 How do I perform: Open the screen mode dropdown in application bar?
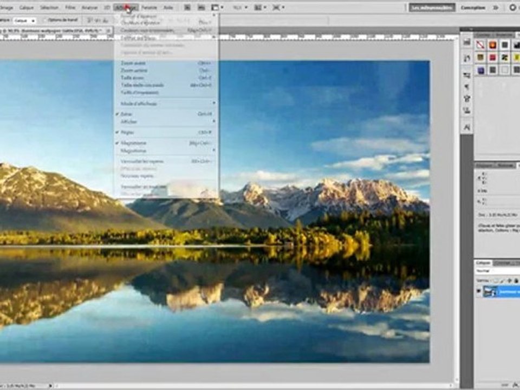tap(278, 7)
